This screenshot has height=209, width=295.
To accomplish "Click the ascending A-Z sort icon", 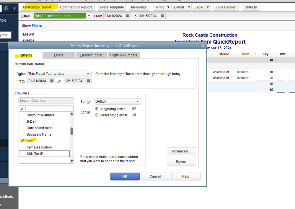I will pyautogui.click(x=134, y=108).
